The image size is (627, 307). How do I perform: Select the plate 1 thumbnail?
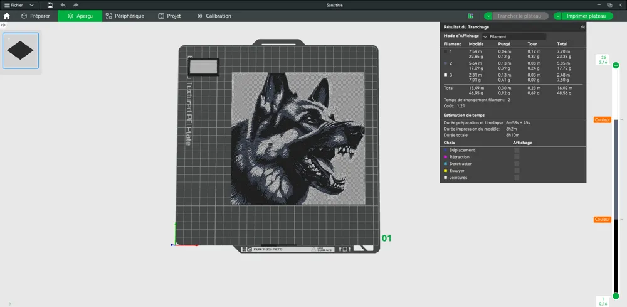(x=21, y=50)
